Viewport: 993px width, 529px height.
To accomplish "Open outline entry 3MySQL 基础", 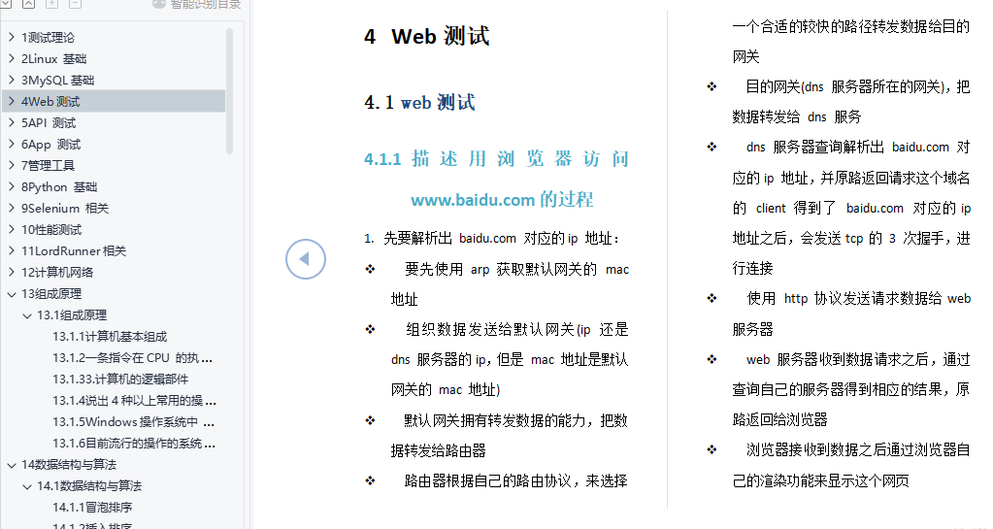I will [57, 80].
